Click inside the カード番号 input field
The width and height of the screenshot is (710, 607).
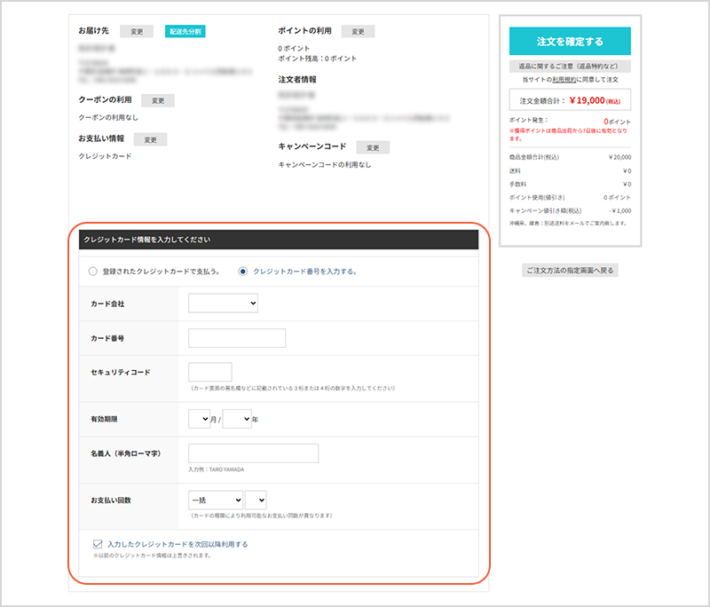pyautogui.click(x=235, y=337)
